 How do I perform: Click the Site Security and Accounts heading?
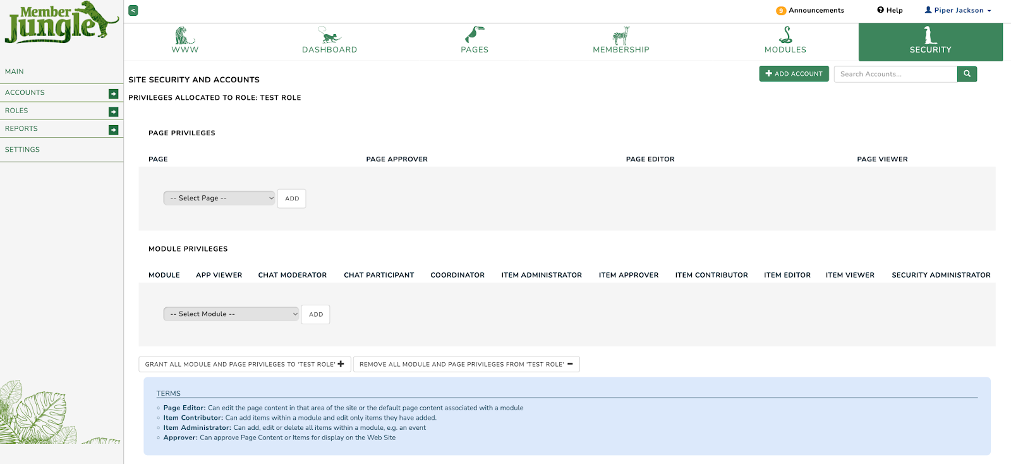194,80
